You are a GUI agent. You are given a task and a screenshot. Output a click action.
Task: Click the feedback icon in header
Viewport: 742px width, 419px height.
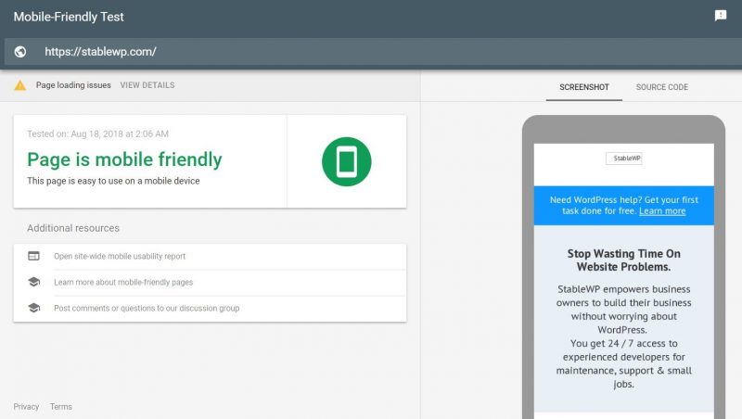pos(721,16)
